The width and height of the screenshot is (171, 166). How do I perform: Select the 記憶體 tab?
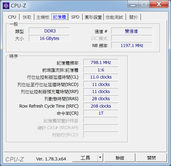[x=59, y=17]
